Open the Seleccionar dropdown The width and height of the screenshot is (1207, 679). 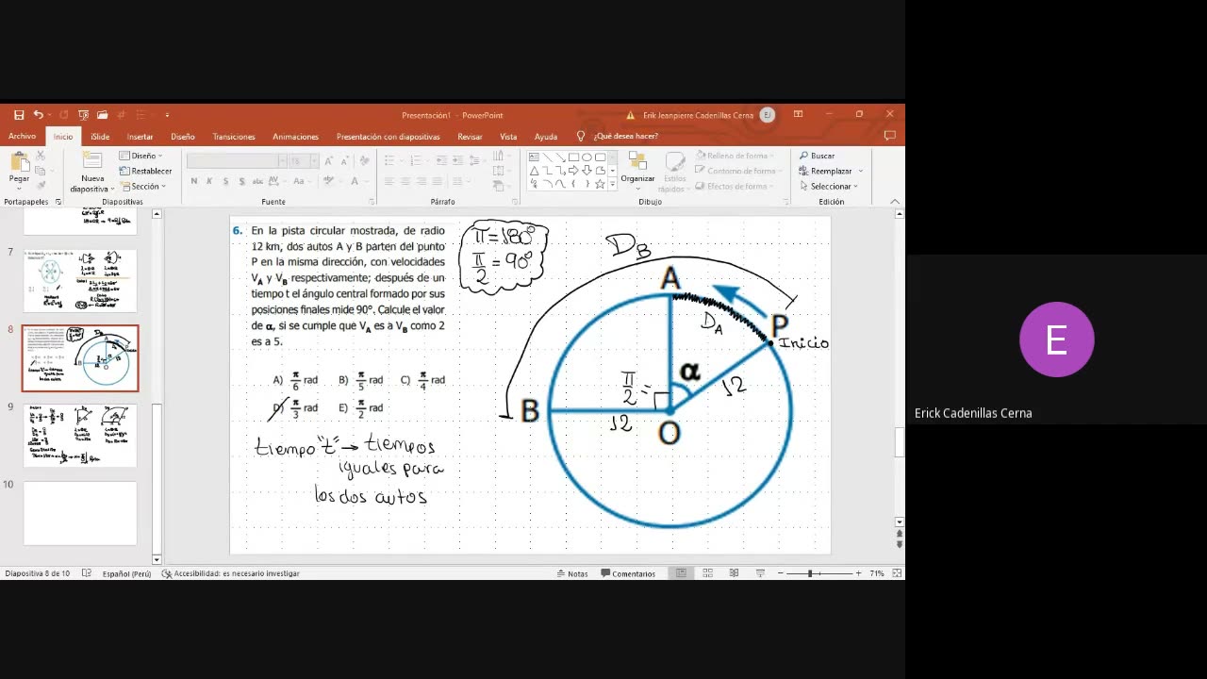(828, 186)
